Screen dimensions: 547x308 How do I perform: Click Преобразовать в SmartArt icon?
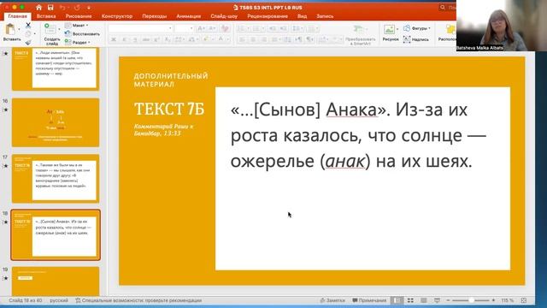tap(358, 29)
